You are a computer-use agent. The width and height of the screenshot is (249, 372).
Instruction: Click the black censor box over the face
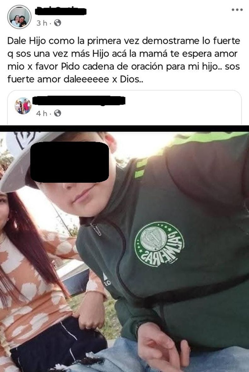click(70, 162)
